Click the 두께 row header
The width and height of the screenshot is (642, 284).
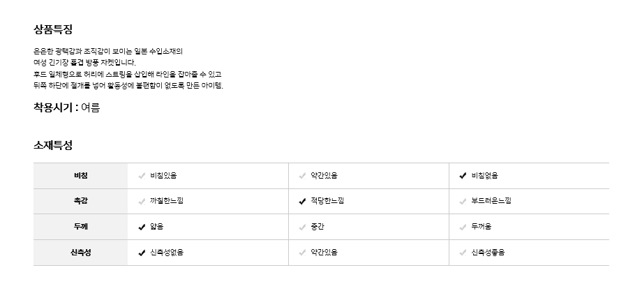(81, 227)
